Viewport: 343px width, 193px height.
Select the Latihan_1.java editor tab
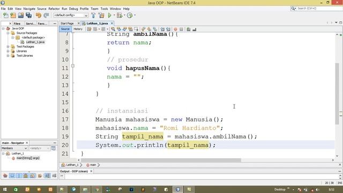(97, 23)
